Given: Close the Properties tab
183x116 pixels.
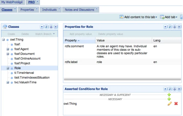Looking at the screenshot, I should click(37, 9).
